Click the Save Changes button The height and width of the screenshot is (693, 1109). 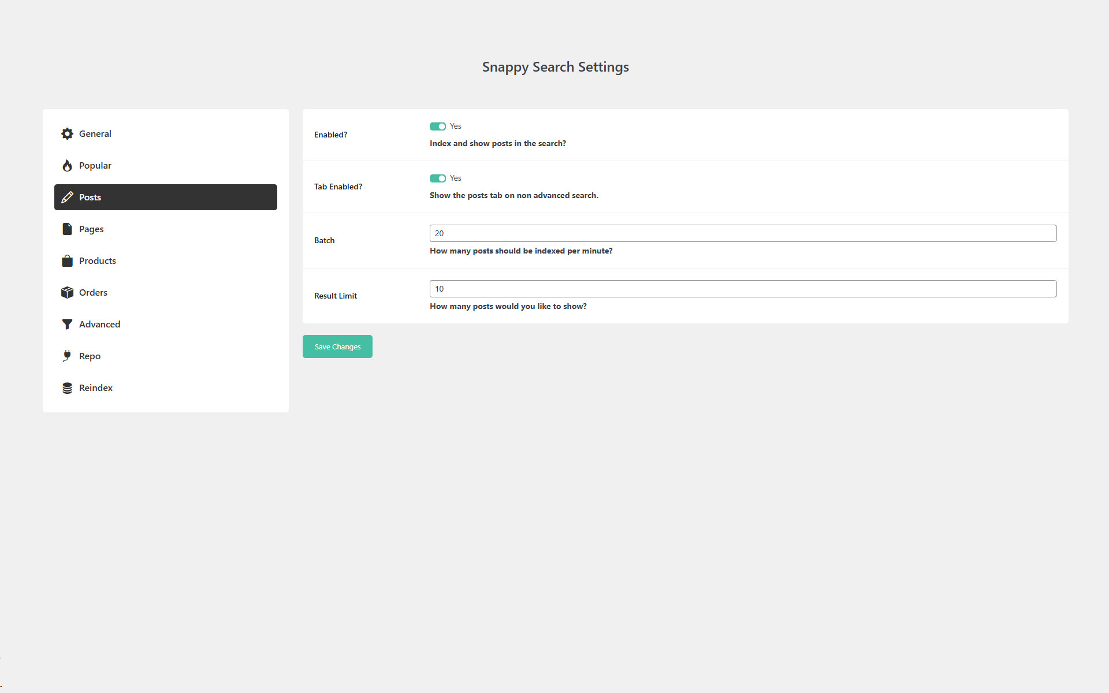point(337,346)
